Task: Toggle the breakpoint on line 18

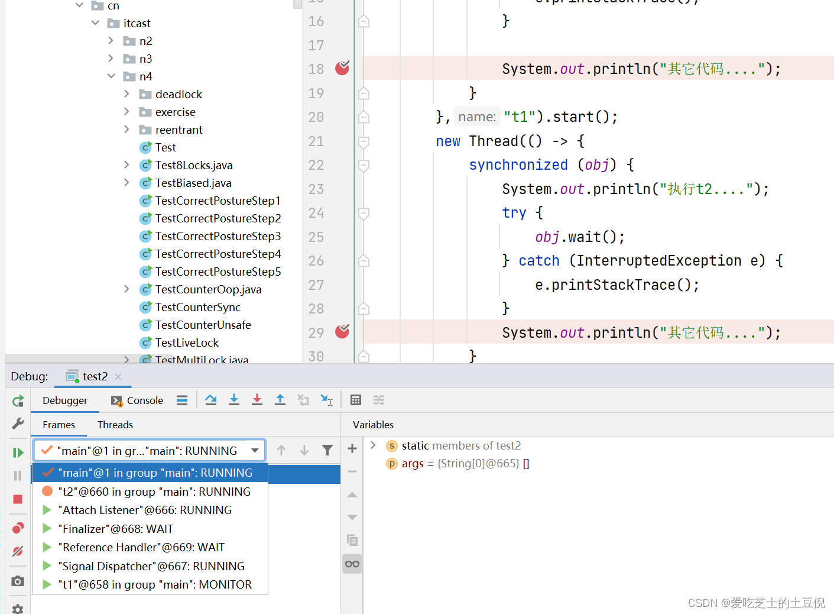Action: click(x=342, y=68)
